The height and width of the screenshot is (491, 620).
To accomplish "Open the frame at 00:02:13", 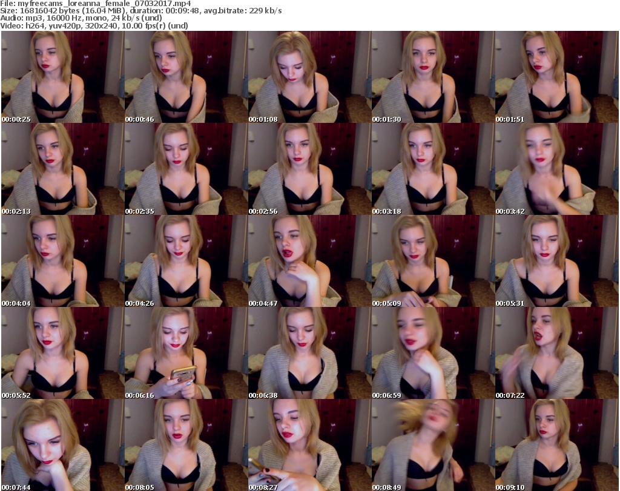I will pyautogui.click(x=62, y=169).
